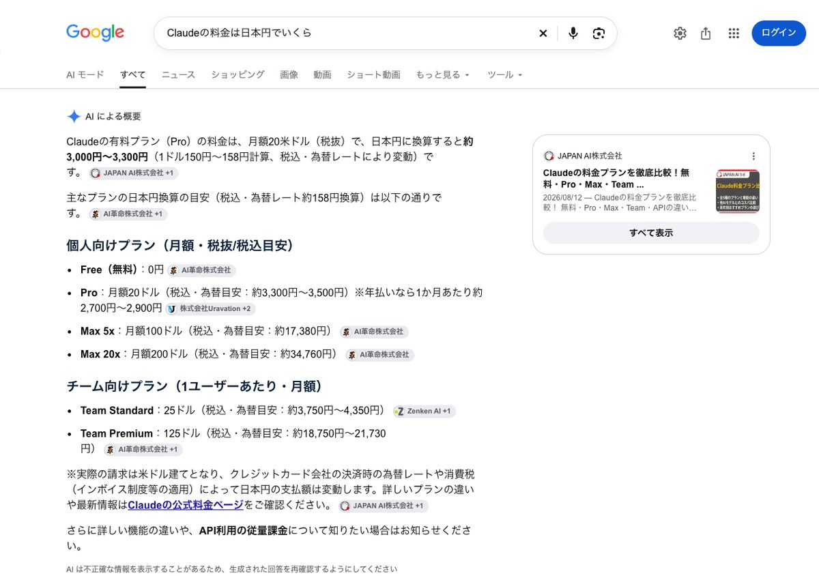The width and height of the screenshot is (819, 576).
Task: Open AI革命株式会社 chip beside Max 5x
Action: click(374, 332)
